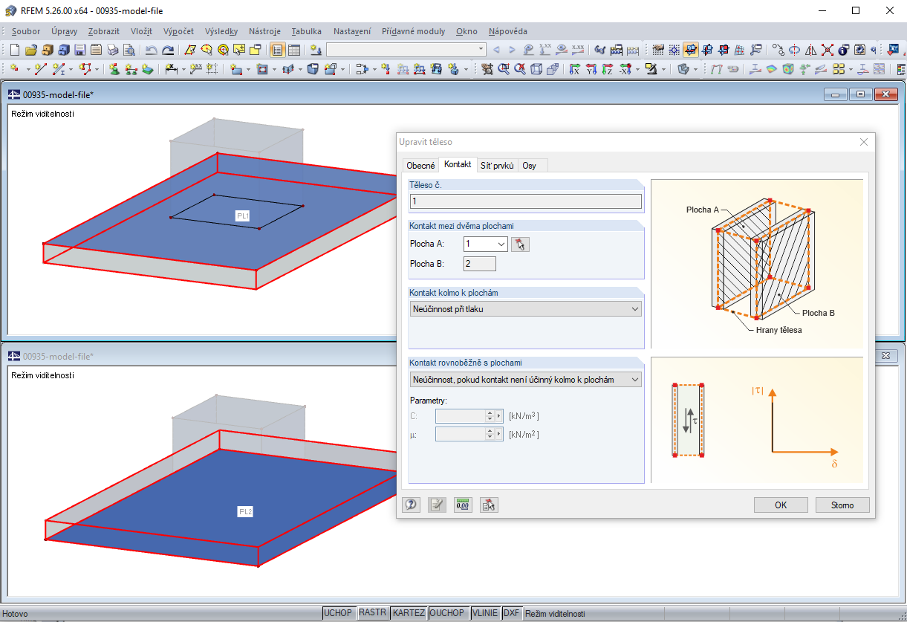
Task: Open the Zobrazit menu
Action: 103,31
